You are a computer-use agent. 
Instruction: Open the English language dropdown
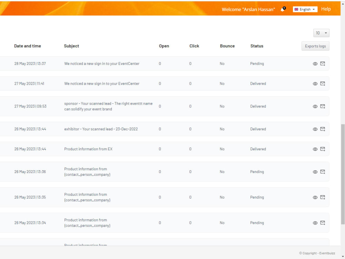tap(305, 9)
